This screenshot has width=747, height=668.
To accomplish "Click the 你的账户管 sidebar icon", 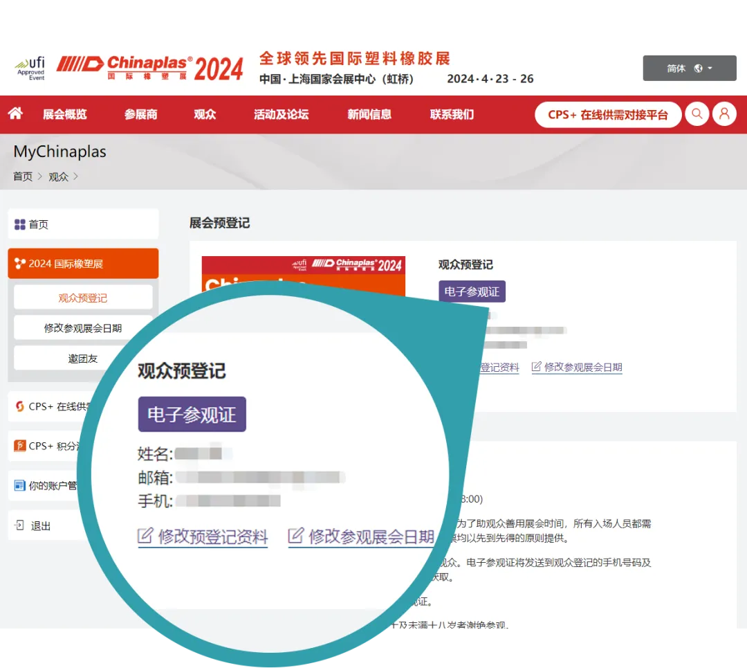I will (19, 485).
